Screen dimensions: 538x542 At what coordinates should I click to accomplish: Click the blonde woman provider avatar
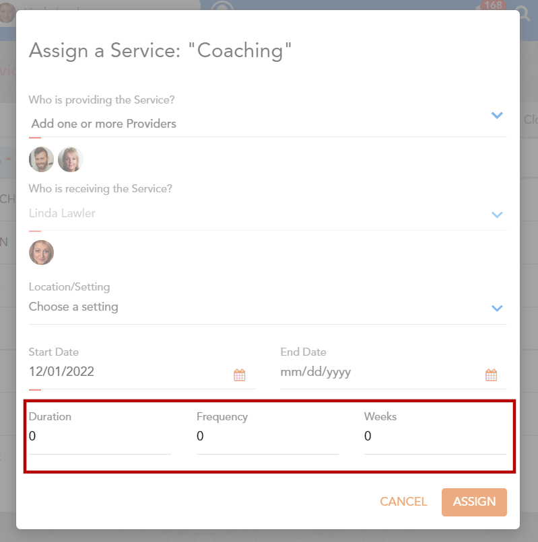(x=71, y=159)
